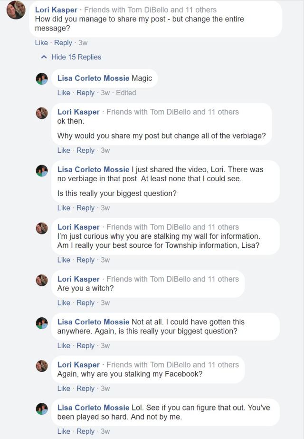
Task: Open the avatar beside the "Magic" reply
Action: [x=42, y=79]
